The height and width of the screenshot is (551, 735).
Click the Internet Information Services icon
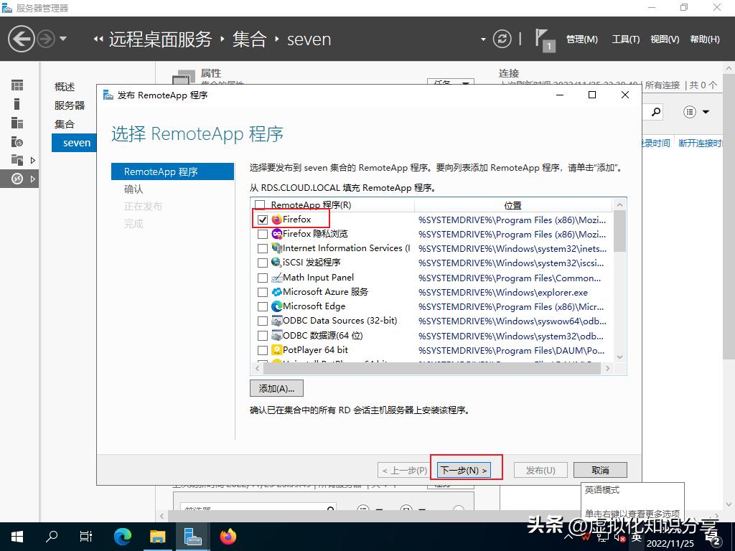point(278,248)
